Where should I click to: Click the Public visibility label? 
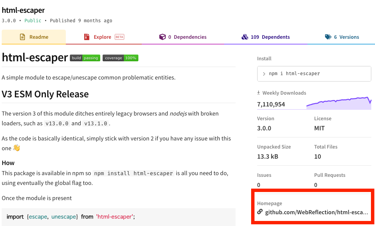[33, 21]
